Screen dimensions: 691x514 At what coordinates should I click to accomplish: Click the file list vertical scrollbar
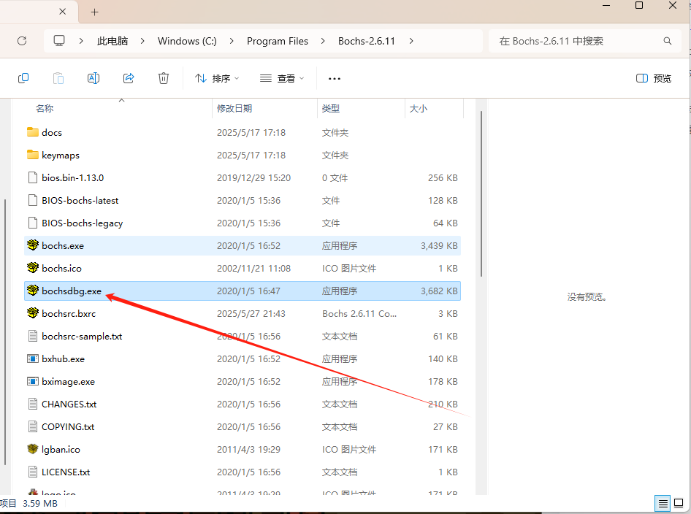tap(481, 193)
